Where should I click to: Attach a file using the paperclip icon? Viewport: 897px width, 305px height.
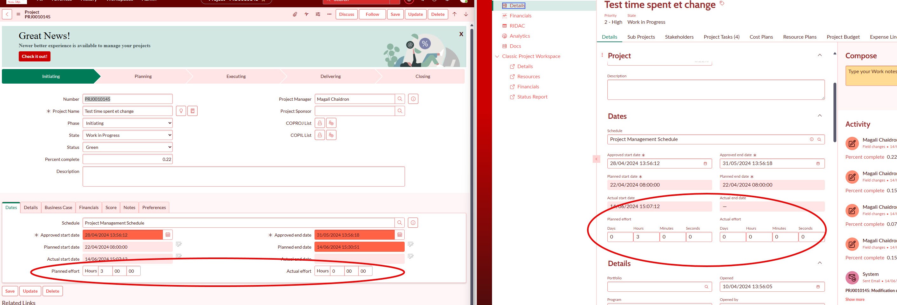coord(296,14)
